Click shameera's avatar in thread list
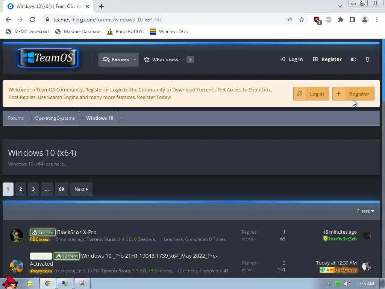 coord(16,266)
